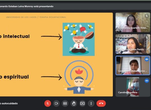The height and width of the screenshot is (110, 151).
Task: Click the autocuidado meeting name label
Action: (9, 104)
